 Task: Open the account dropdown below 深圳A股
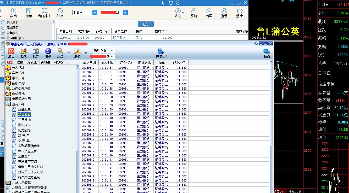coord(112,56)
